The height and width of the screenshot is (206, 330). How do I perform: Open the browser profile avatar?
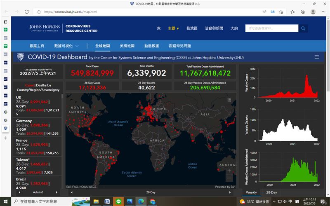coord(313,12)
